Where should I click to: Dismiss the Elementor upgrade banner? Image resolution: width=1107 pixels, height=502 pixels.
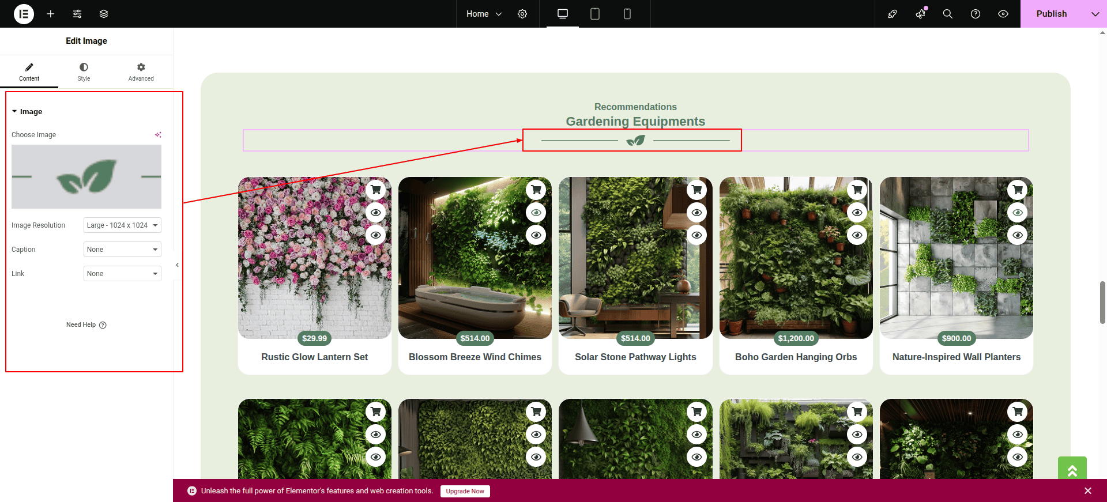pyautogui.click(x=1088, y=491)
